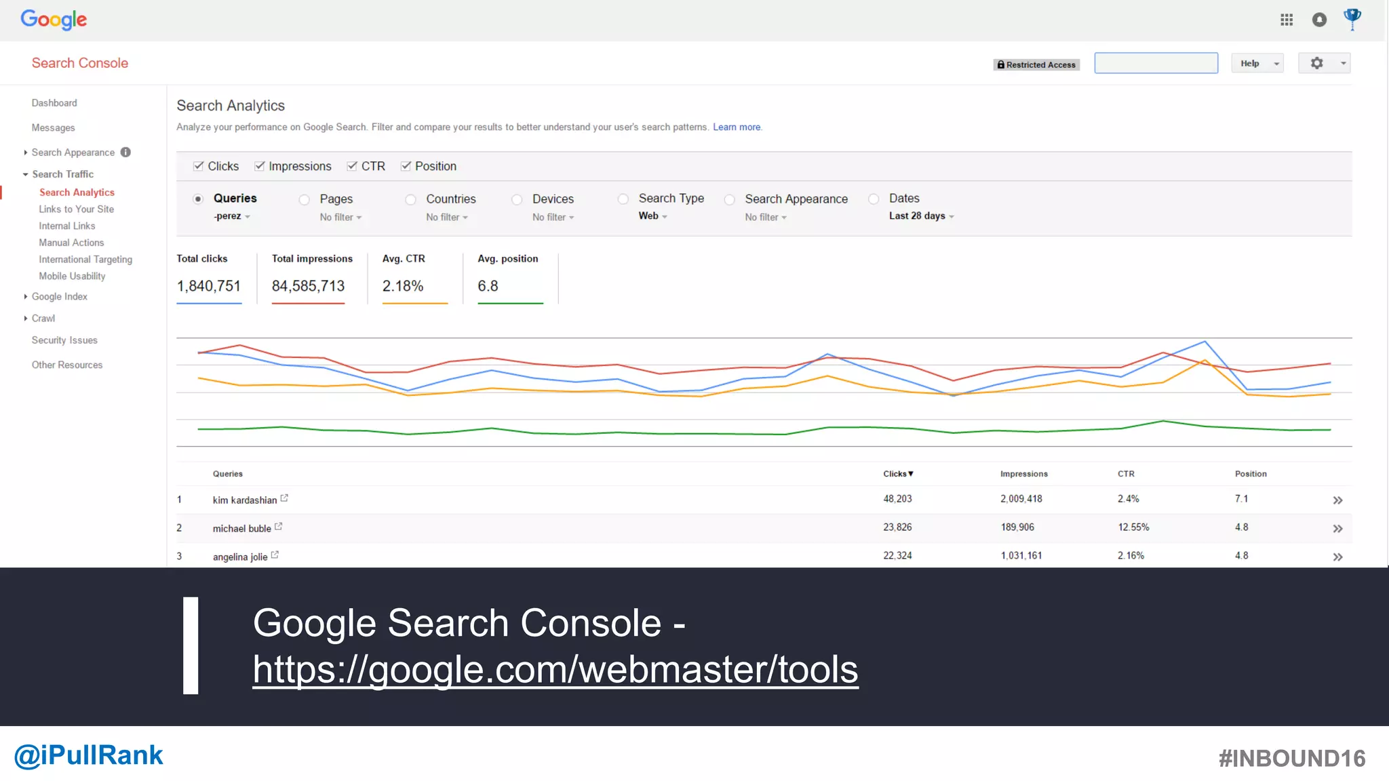Click the Total impressions value 84,585,713
This screenshot has height=781, width=1389.
[308, 286]
